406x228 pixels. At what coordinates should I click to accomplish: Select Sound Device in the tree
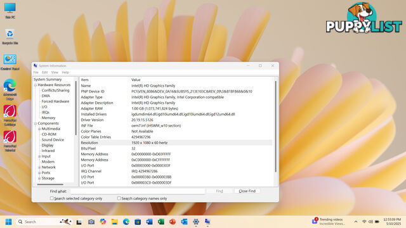53,140
